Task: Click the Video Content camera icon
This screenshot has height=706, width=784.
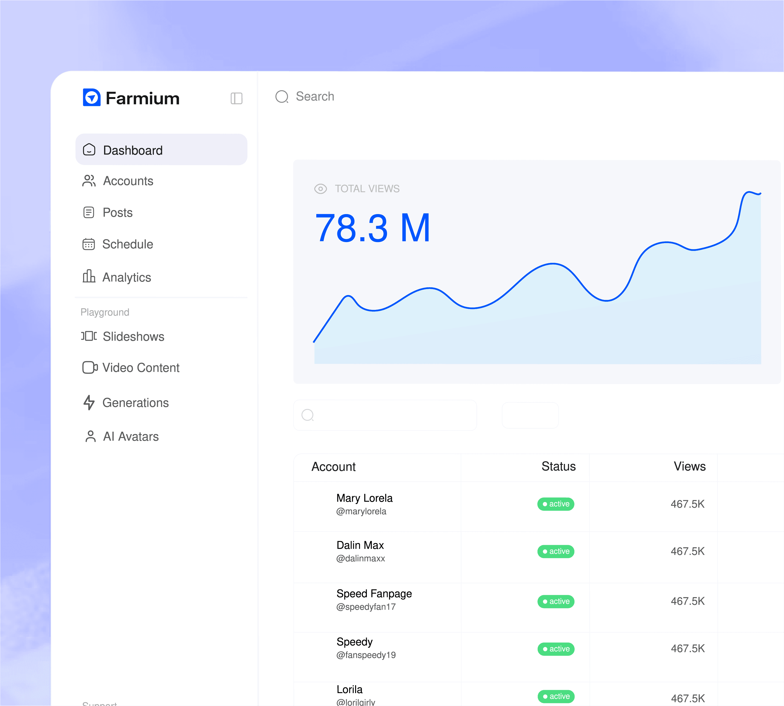Action: point(90,367)
